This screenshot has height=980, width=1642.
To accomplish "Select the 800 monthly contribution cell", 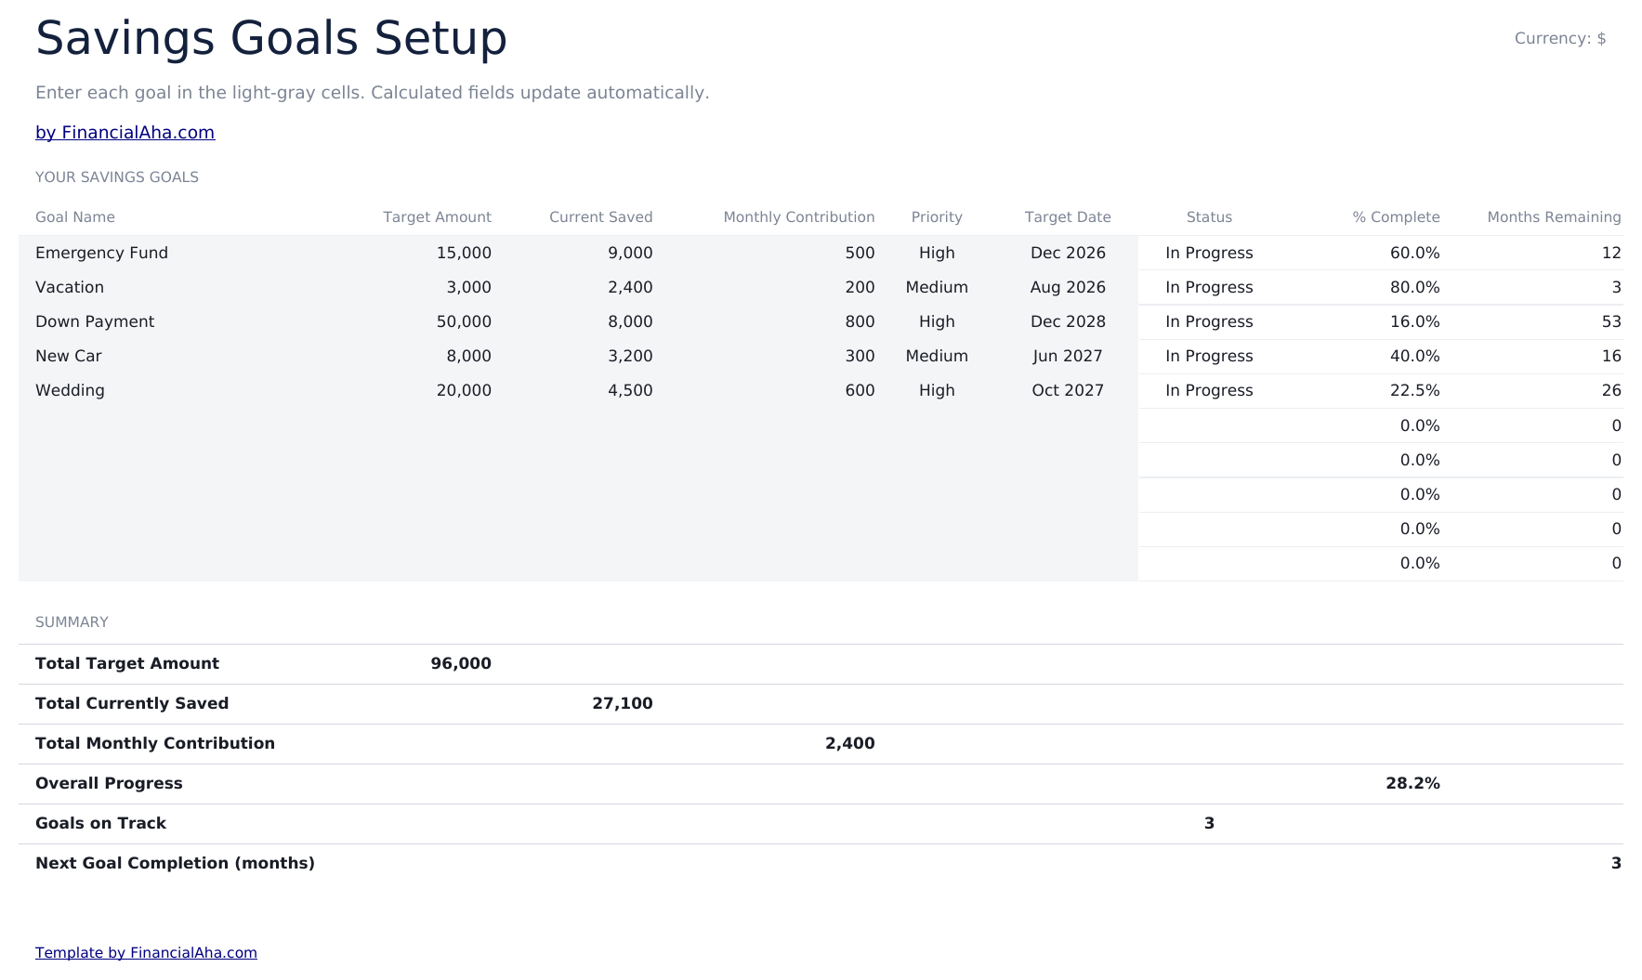I will tap(860, 321).
